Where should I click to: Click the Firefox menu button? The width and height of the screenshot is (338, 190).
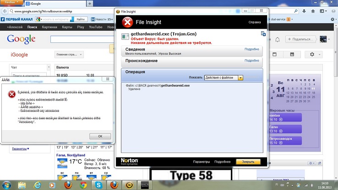click(x=11, y=2)
